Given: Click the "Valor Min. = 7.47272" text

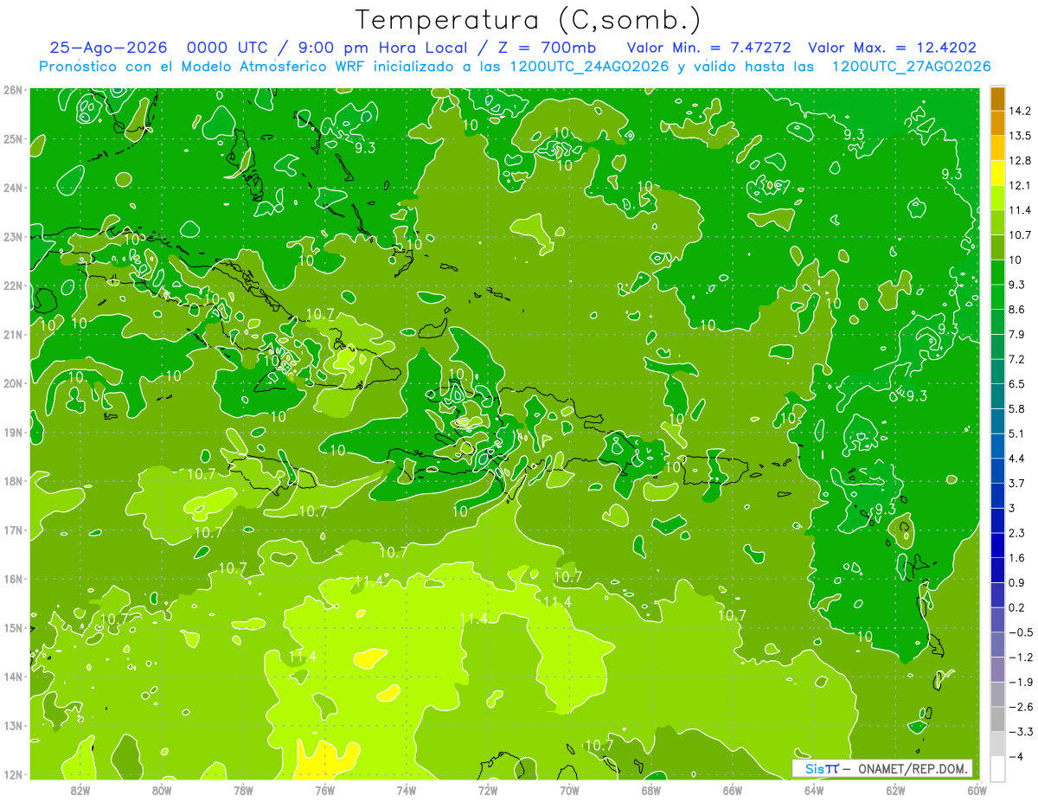Looking at the screenshot, I should [709, 48].
